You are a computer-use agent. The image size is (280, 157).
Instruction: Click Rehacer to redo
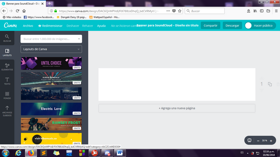87,26
